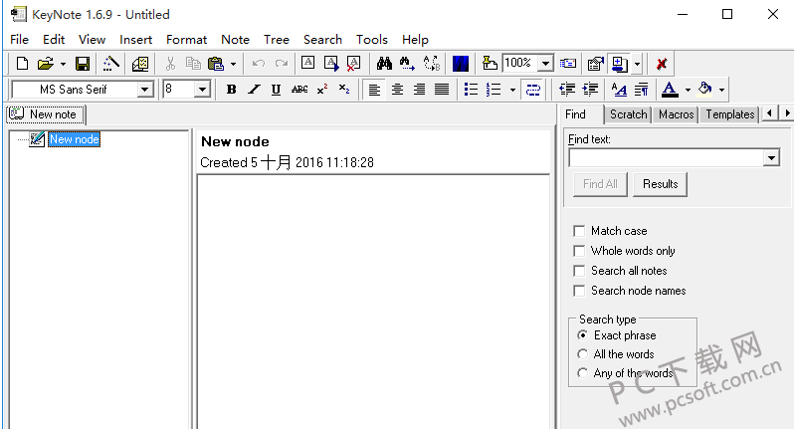Open the 100% zoom dropdown
Screen dimensions: 794x429
point(545,64)
